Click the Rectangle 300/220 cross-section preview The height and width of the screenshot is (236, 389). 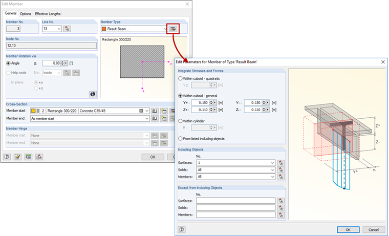click(142, 62)
